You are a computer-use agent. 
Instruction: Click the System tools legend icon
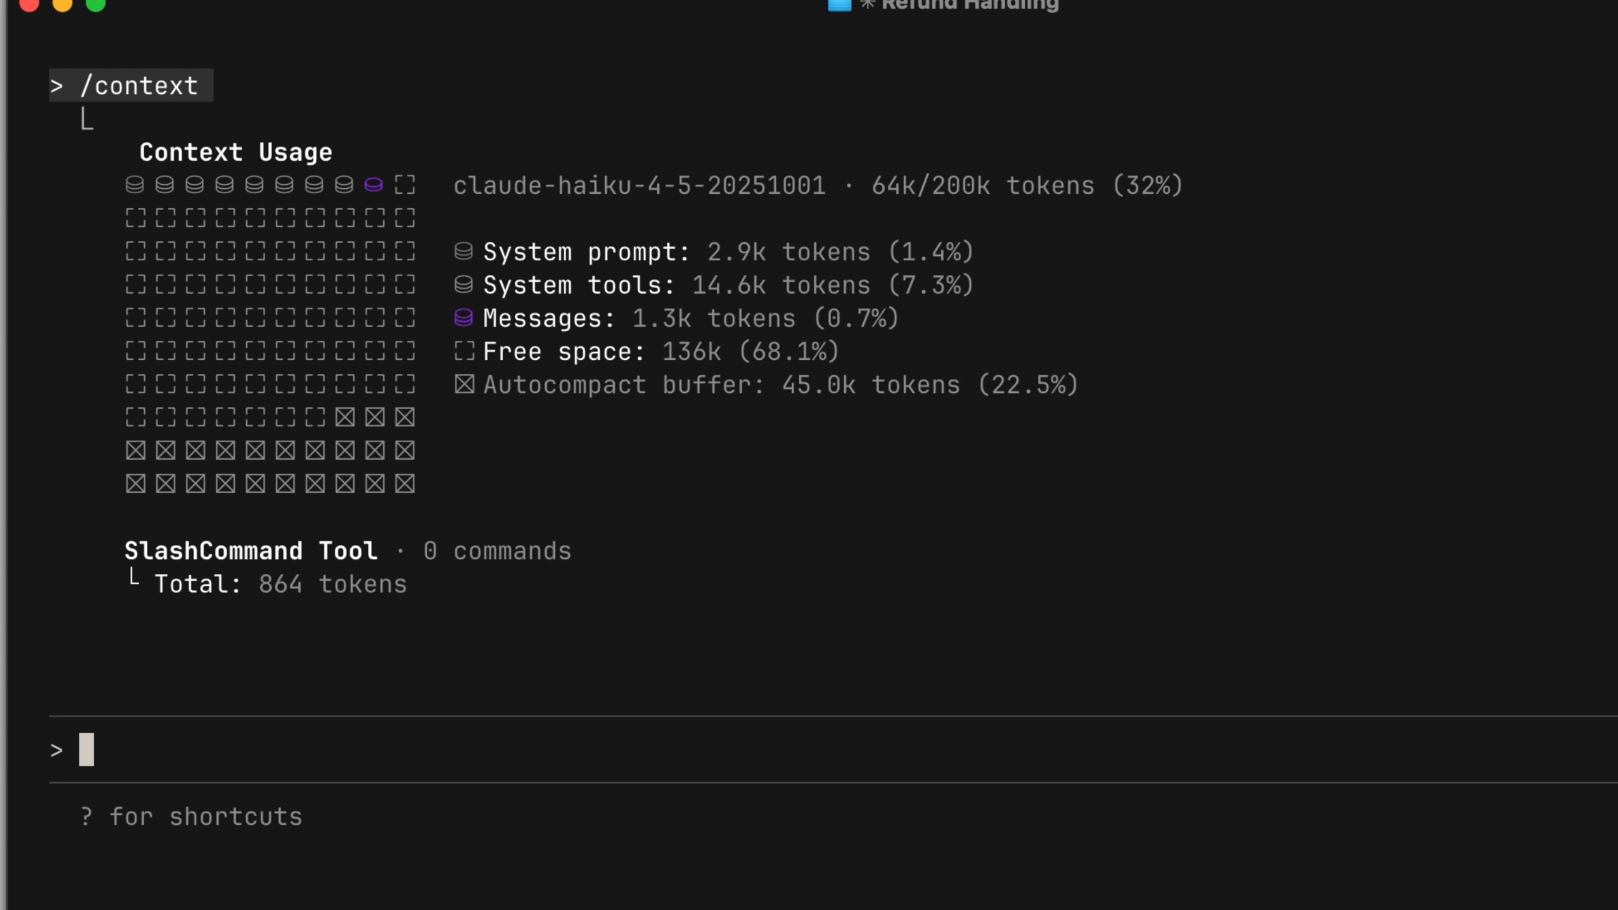(463, 284)
